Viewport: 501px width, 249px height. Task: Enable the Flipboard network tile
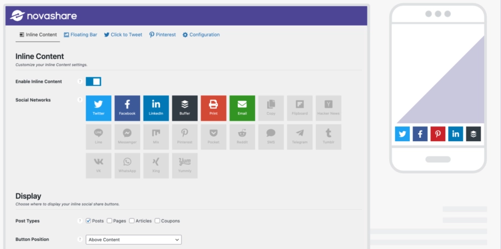tap(300, 108)
